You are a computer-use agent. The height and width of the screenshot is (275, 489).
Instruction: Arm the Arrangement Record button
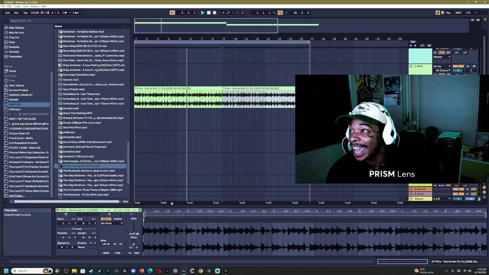pos(214,13)
